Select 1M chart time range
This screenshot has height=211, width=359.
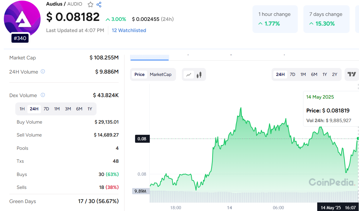coord(303,74)
